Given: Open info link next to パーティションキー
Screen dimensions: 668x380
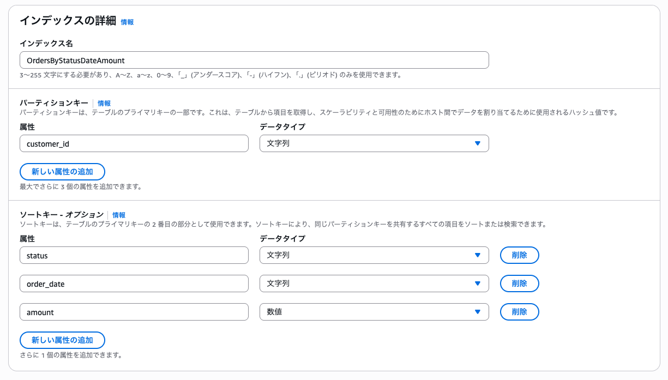Looking at the screenshot, I should (x=104, y=103).
